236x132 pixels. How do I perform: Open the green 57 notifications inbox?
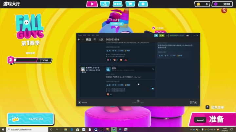tap(162, 36)
